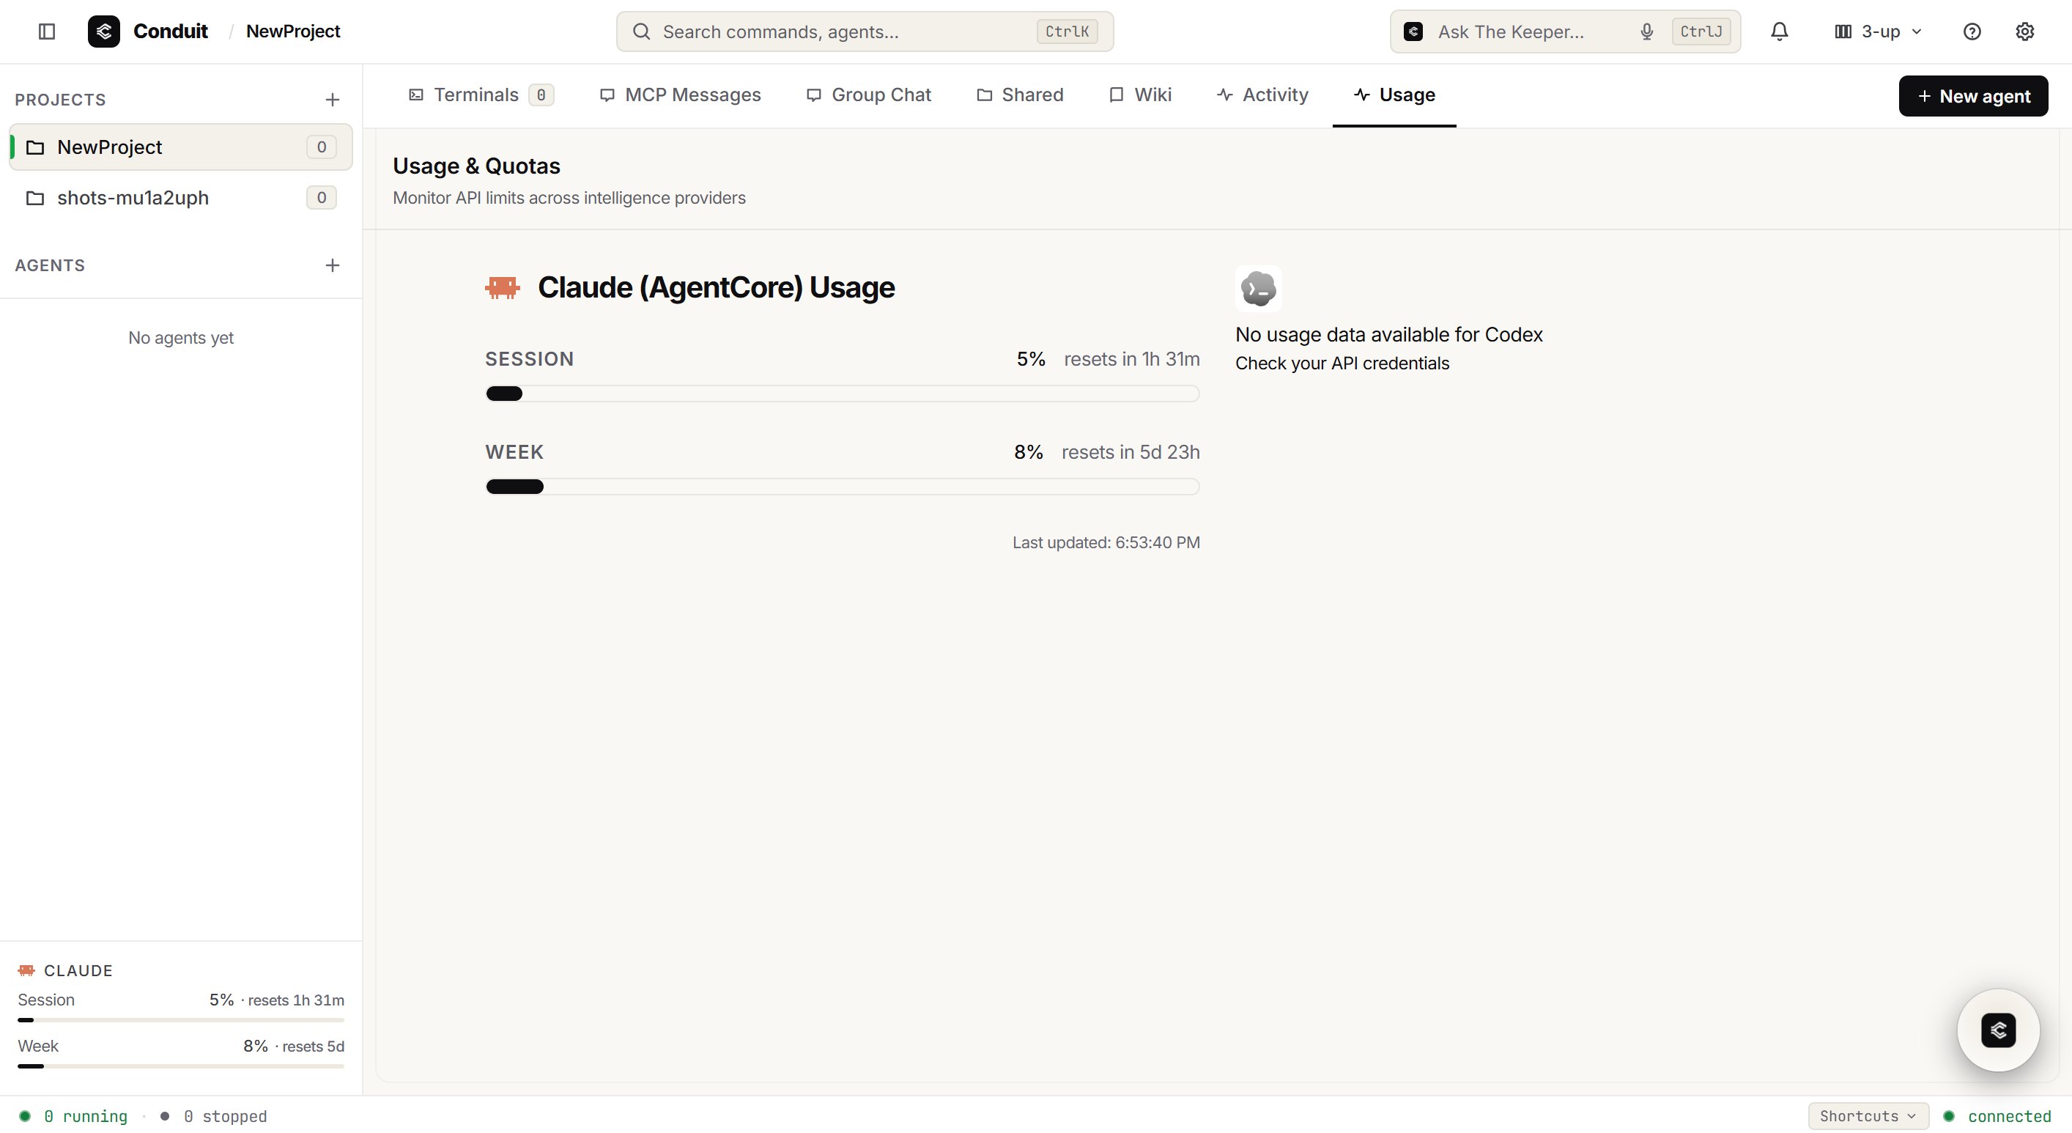Add a new project with plus icon
Image resolution: width=2072 pixels, height=1133 pixels.
pos(332,100)
